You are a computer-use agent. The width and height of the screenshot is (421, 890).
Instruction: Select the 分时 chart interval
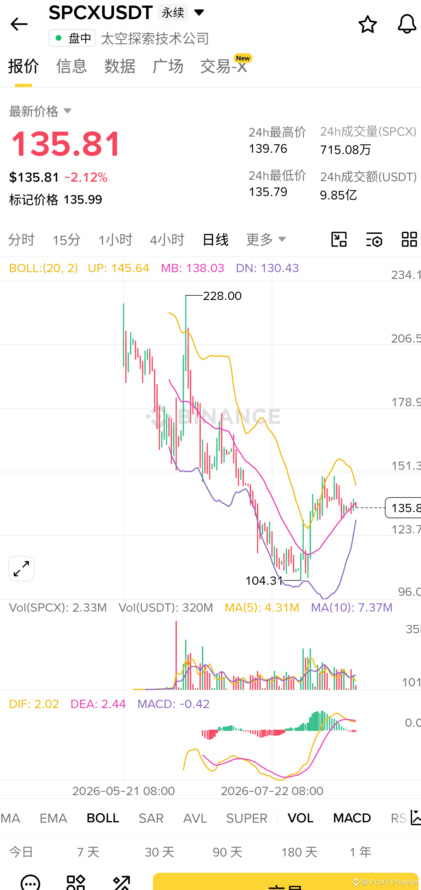(x=21, y=239)
